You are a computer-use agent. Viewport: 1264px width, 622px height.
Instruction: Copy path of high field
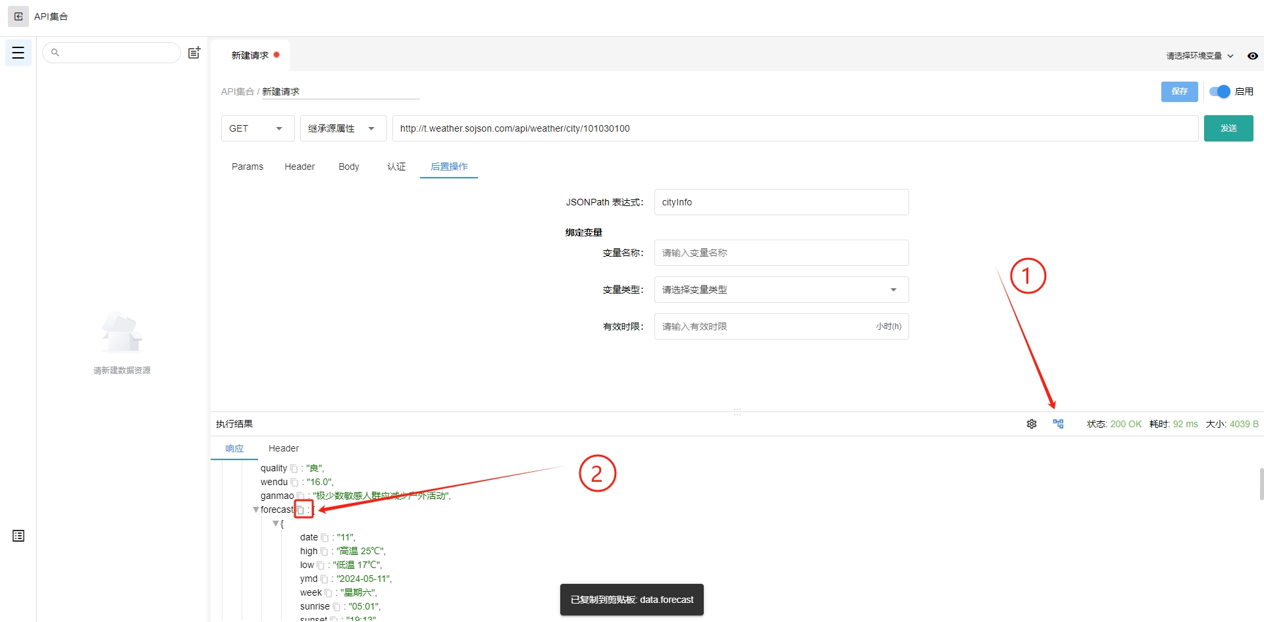(x=324, y=552)
